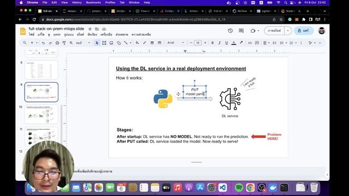Image resolution: width=349 pixels, height=196 pixels.
Task: Click the new slide plus button
Action: (32, 42)
